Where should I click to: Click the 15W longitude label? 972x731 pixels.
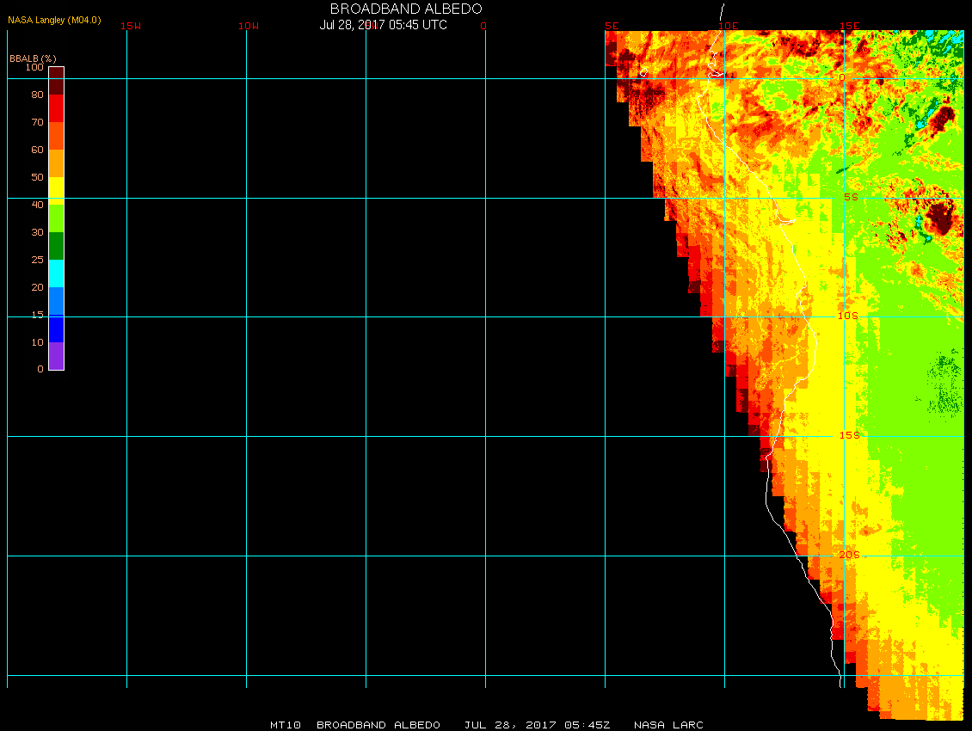pos(131,26)
